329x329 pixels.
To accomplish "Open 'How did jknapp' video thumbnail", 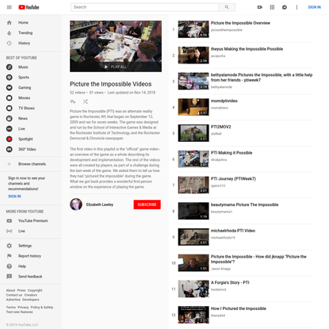I will click(193, 263).
